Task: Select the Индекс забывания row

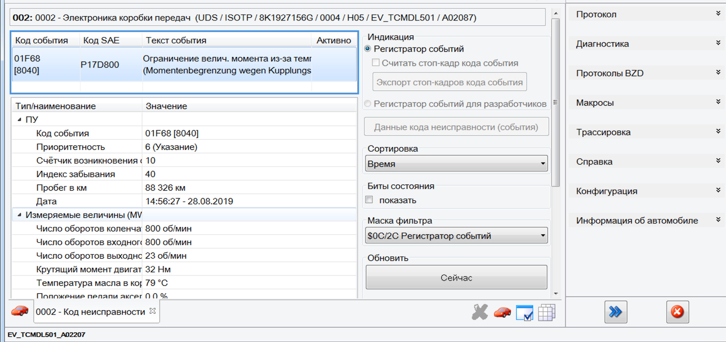Action: click(x=184, y=174)
